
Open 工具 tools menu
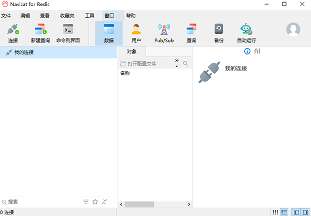(90, 16)
